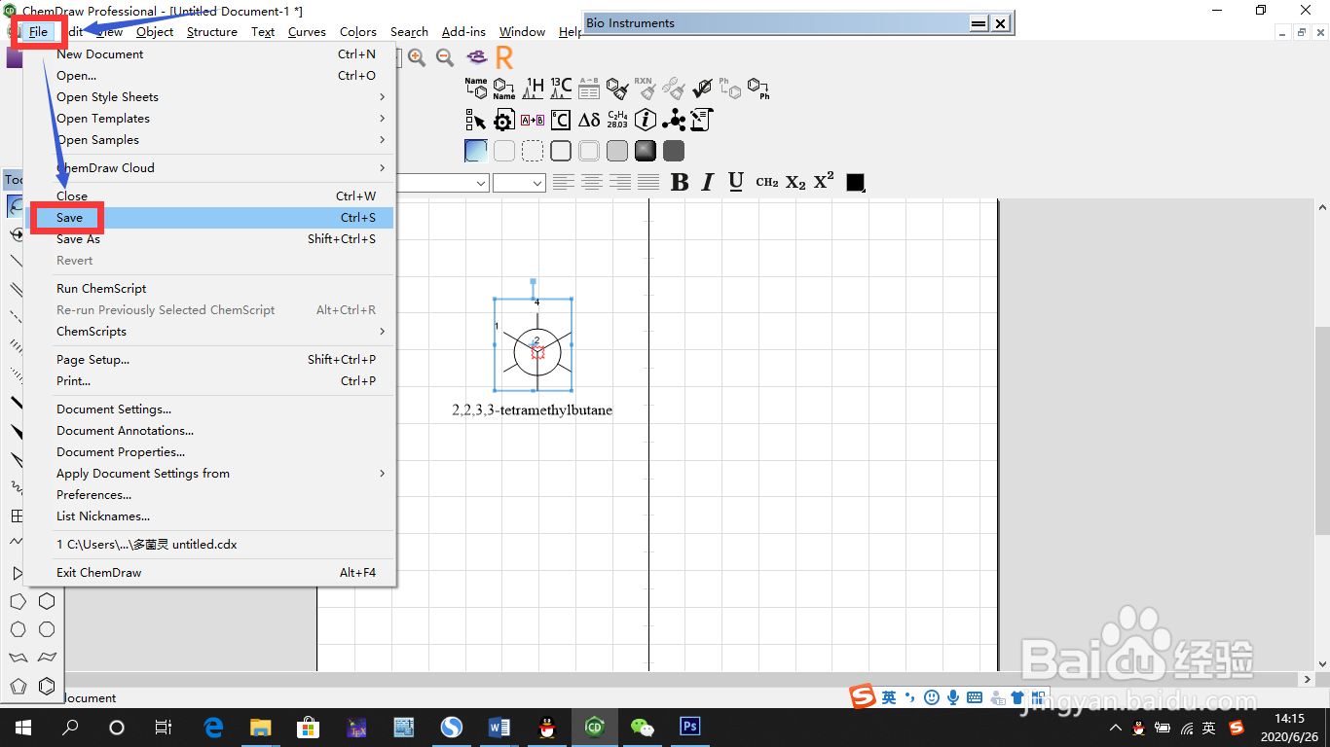Toggle underline text formatting
1330x747 pixels.
736,182
